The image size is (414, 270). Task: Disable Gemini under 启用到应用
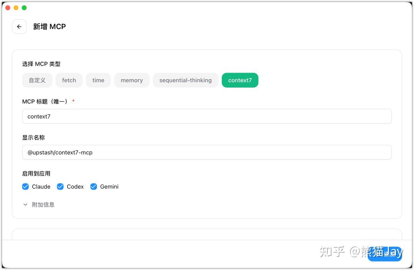pos(94,187)
